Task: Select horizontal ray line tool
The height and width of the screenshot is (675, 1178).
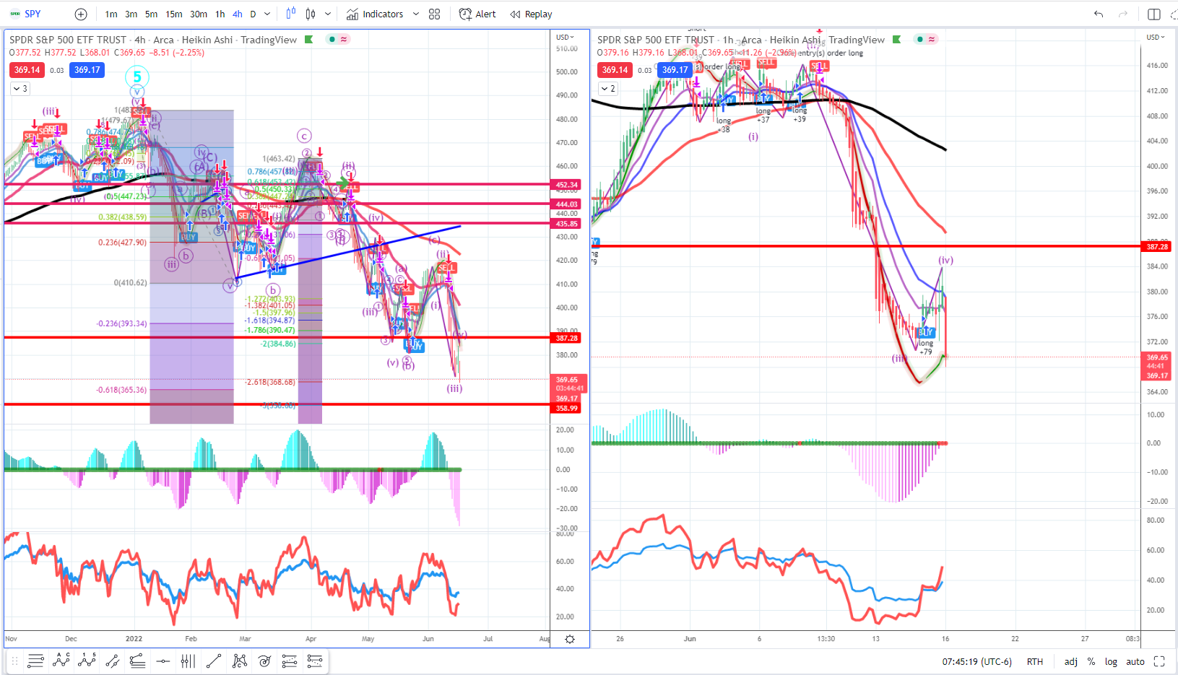Action: (x=163, y=661)
